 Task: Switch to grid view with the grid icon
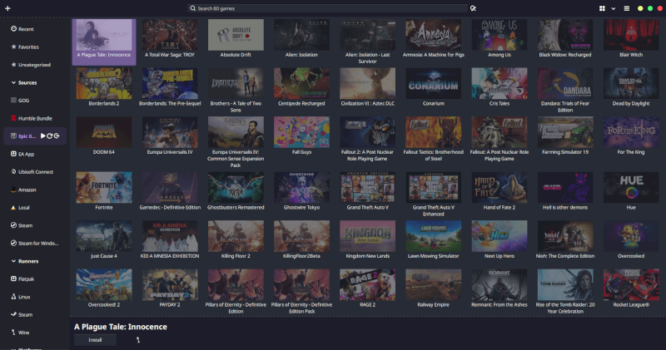[x=602, y=8]
